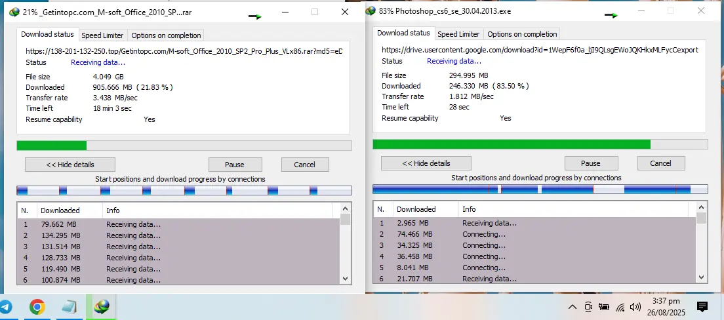724x320 pixels.
Task: Cancel the Office 2010 download
Action: coord(305,165)
